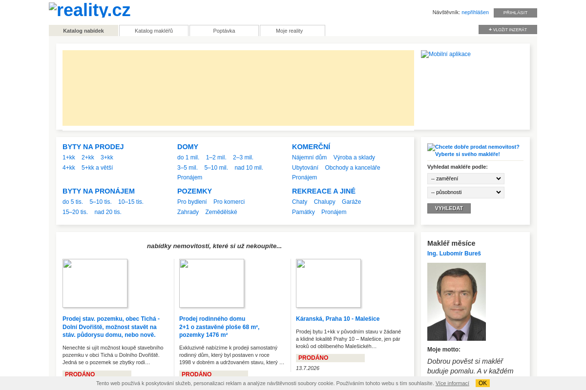Open thumbnail of Káranská Malešice listing

click(328, 283)
